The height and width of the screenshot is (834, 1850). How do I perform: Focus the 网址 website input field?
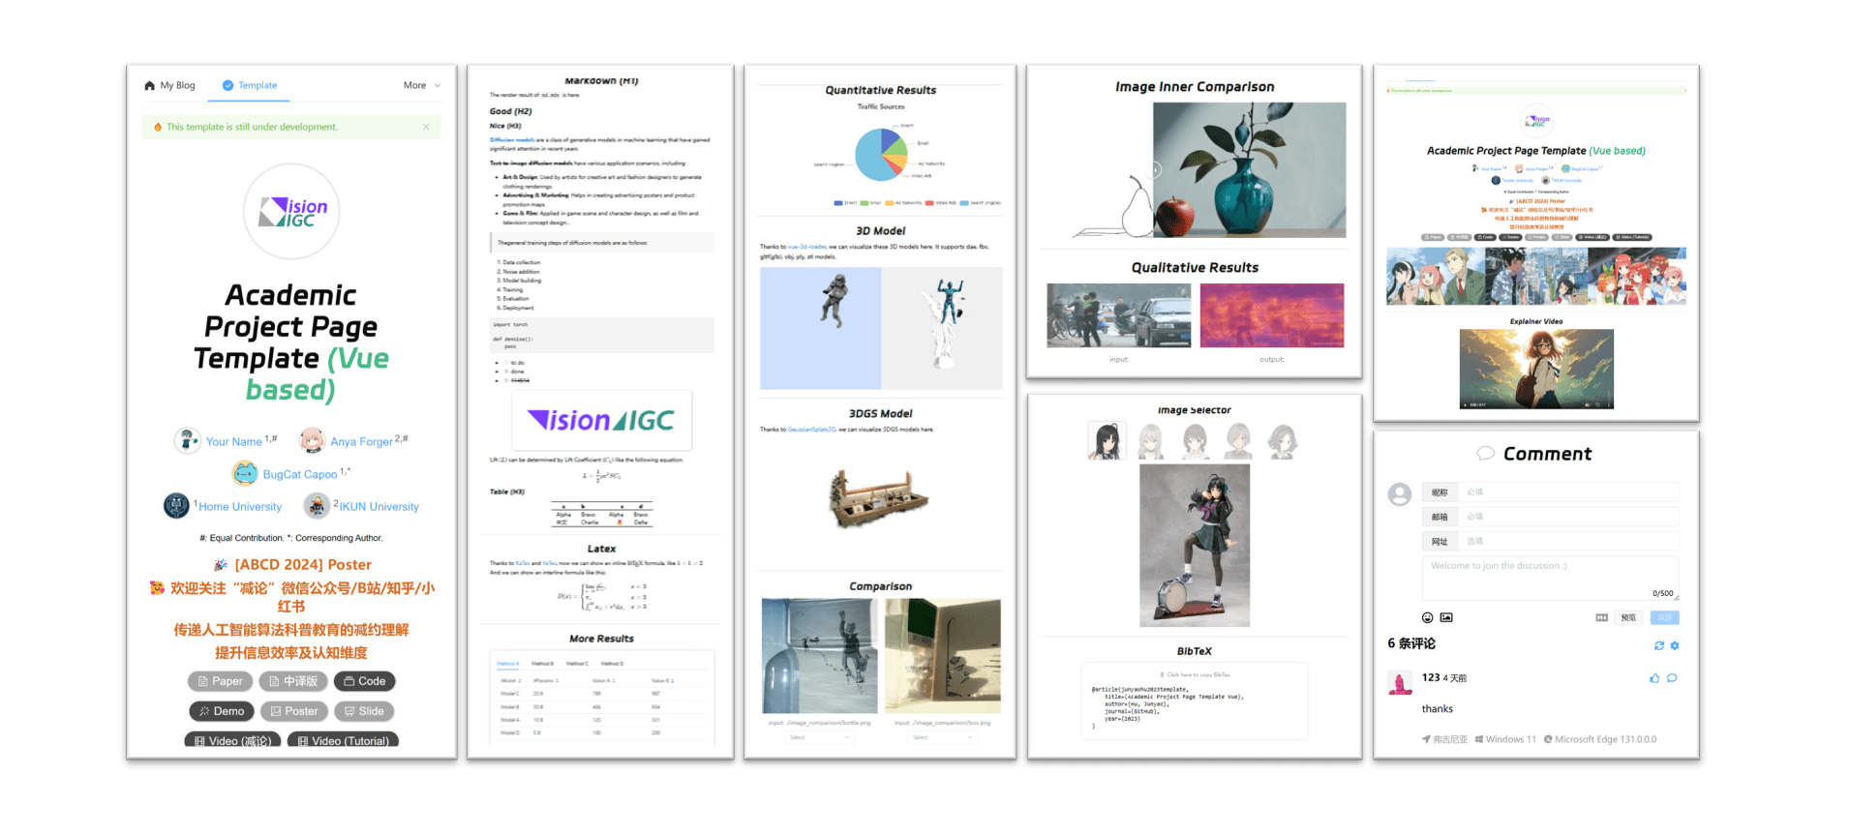(x=1569, y=542)
